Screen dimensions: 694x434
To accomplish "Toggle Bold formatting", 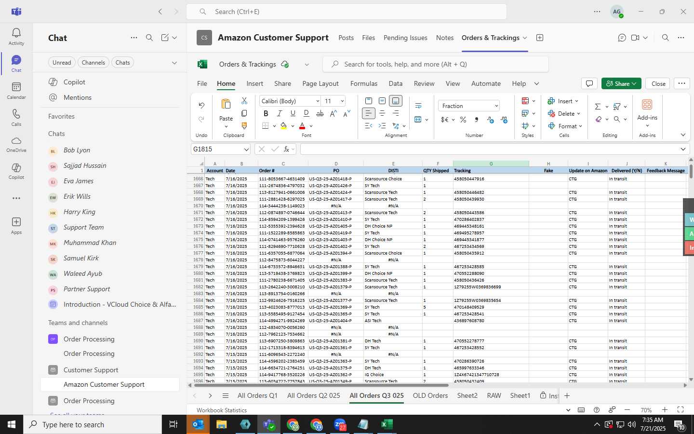I will (266, 113).
